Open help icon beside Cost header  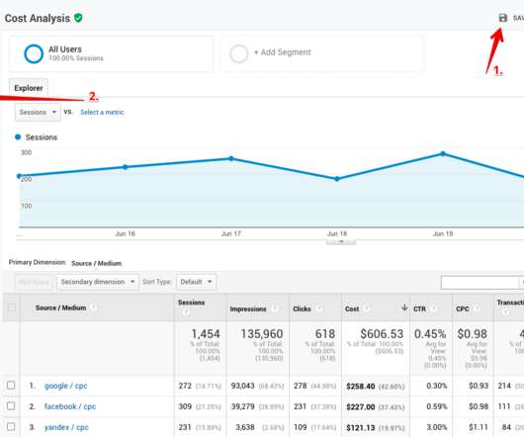tap(367, 308)
